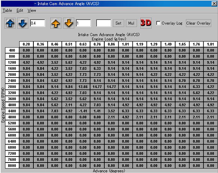218x173 pixels.
Task: Click the blue up arrow increment icon
Action: [10, 23]
